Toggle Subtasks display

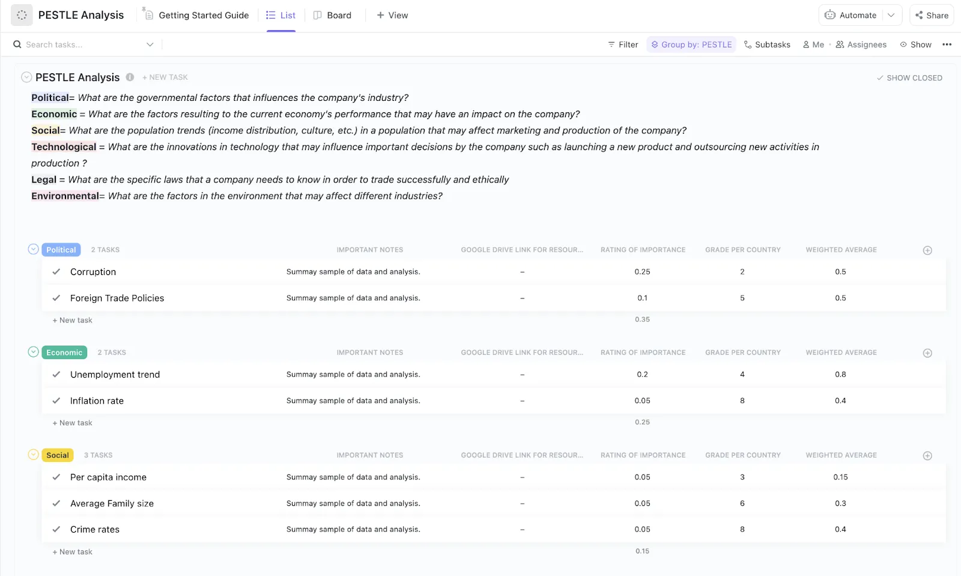tap(767, 44)
